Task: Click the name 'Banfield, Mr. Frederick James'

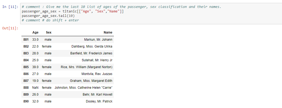Action: tap(91, 53)
